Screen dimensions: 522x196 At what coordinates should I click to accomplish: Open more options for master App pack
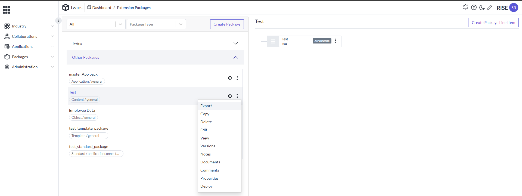tap(237, 78)
